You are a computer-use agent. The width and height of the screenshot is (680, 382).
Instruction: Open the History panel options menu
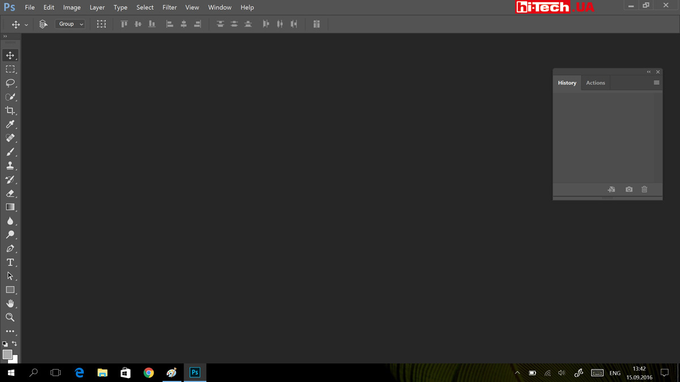(x=656, y=83)
